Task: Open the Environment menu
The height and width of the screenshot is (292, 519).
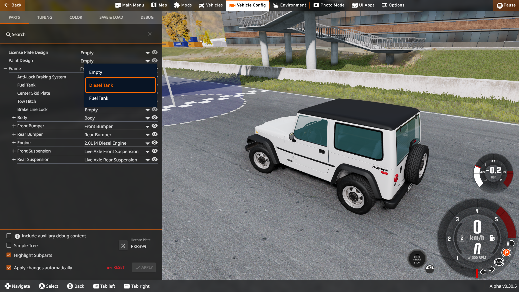Action: coord(290,5)
